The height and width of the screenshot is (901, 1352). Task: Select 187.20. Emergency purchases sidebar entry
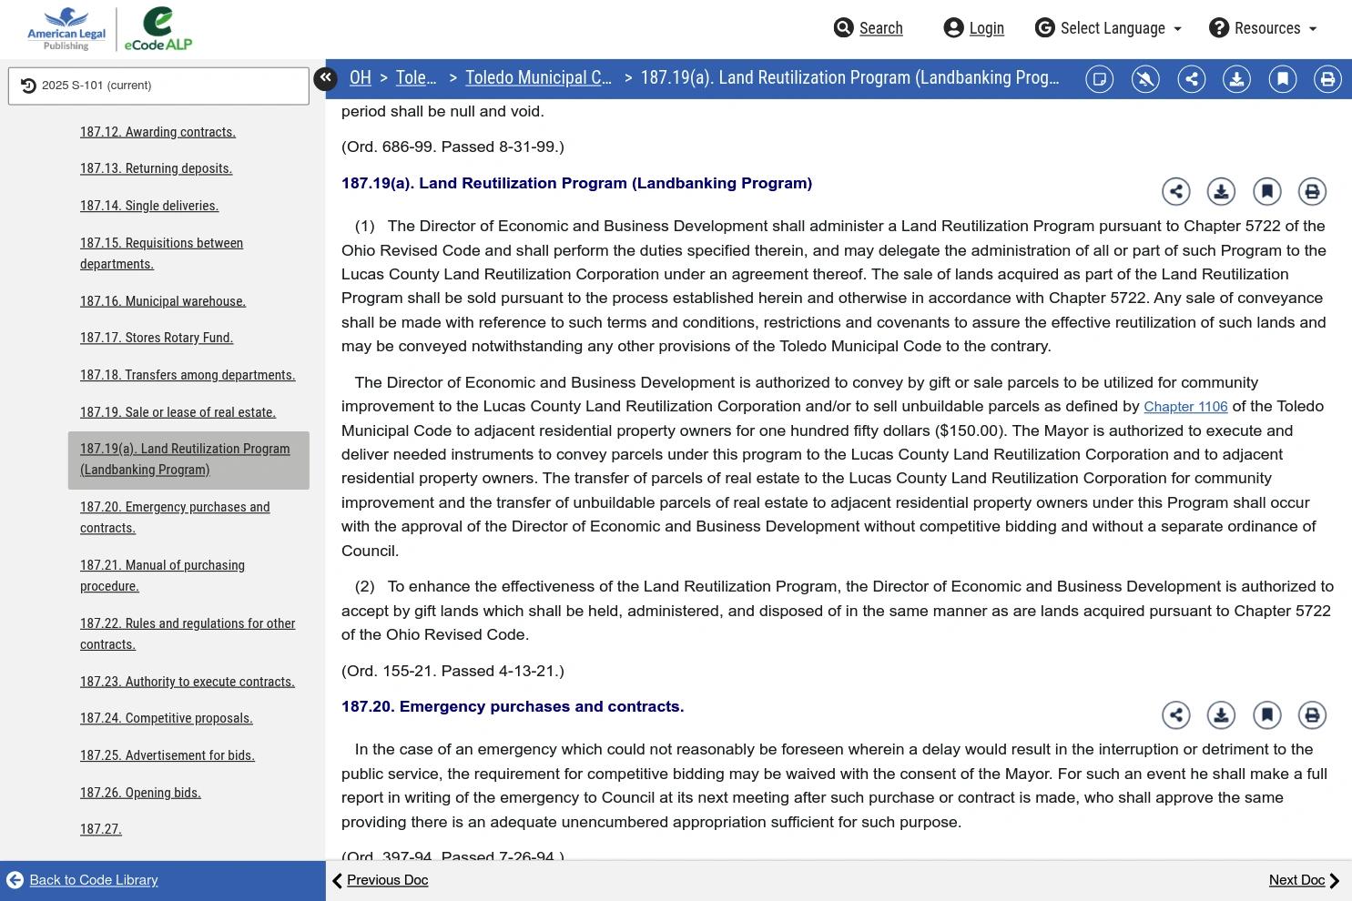point(175,517)
